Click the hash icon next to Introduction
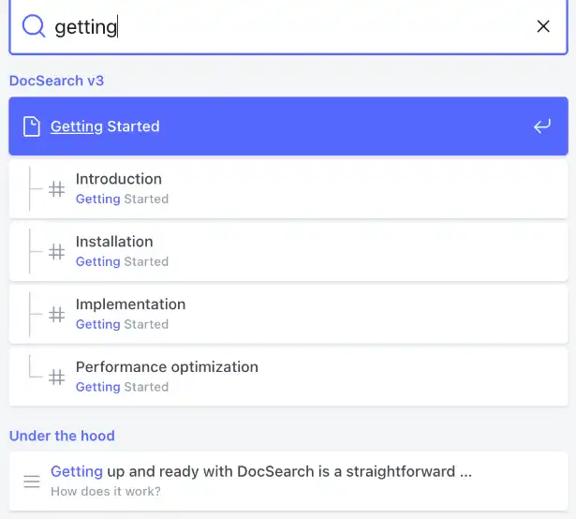This screenshot has width=576, height=519. click(x=56, y=189)
